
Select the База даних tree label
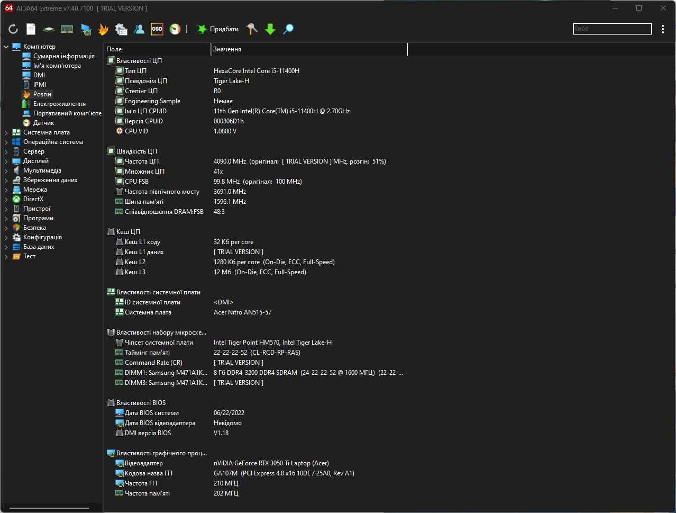[x=39, y=247]
